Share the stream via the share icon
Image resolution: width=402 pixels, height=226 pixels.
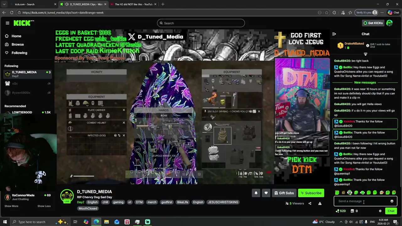pos(310,203)
